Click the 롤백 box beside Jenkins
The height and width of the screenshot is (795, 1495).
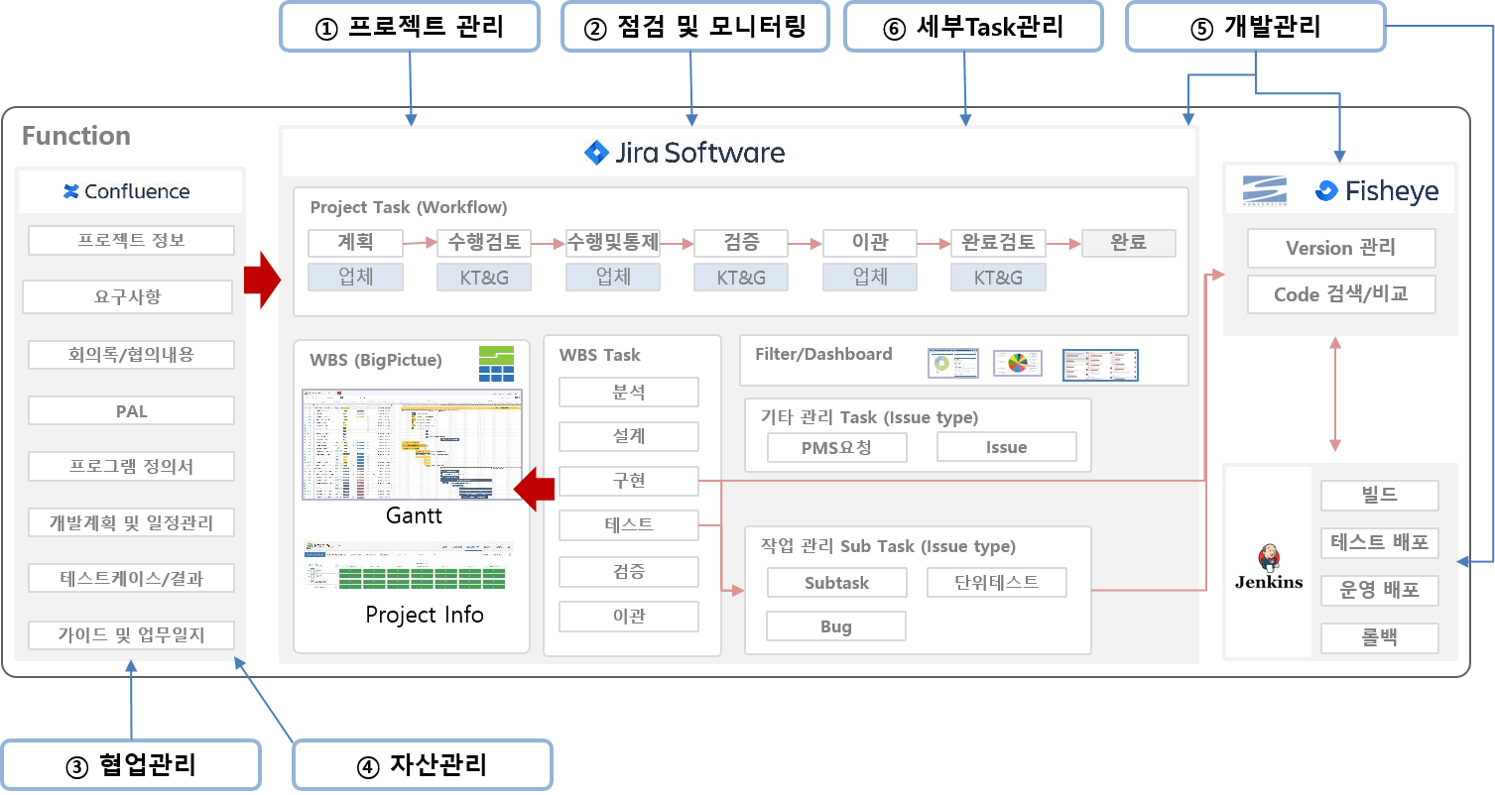point(1380,638)
